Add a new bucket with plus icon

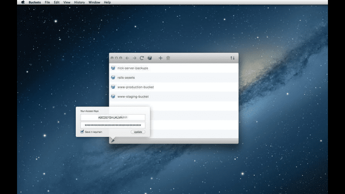coord(161,58)
